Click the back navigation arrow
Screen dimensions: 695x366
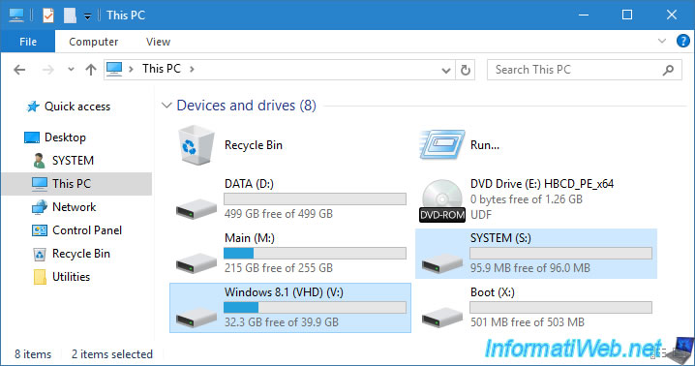pos(19,70)
